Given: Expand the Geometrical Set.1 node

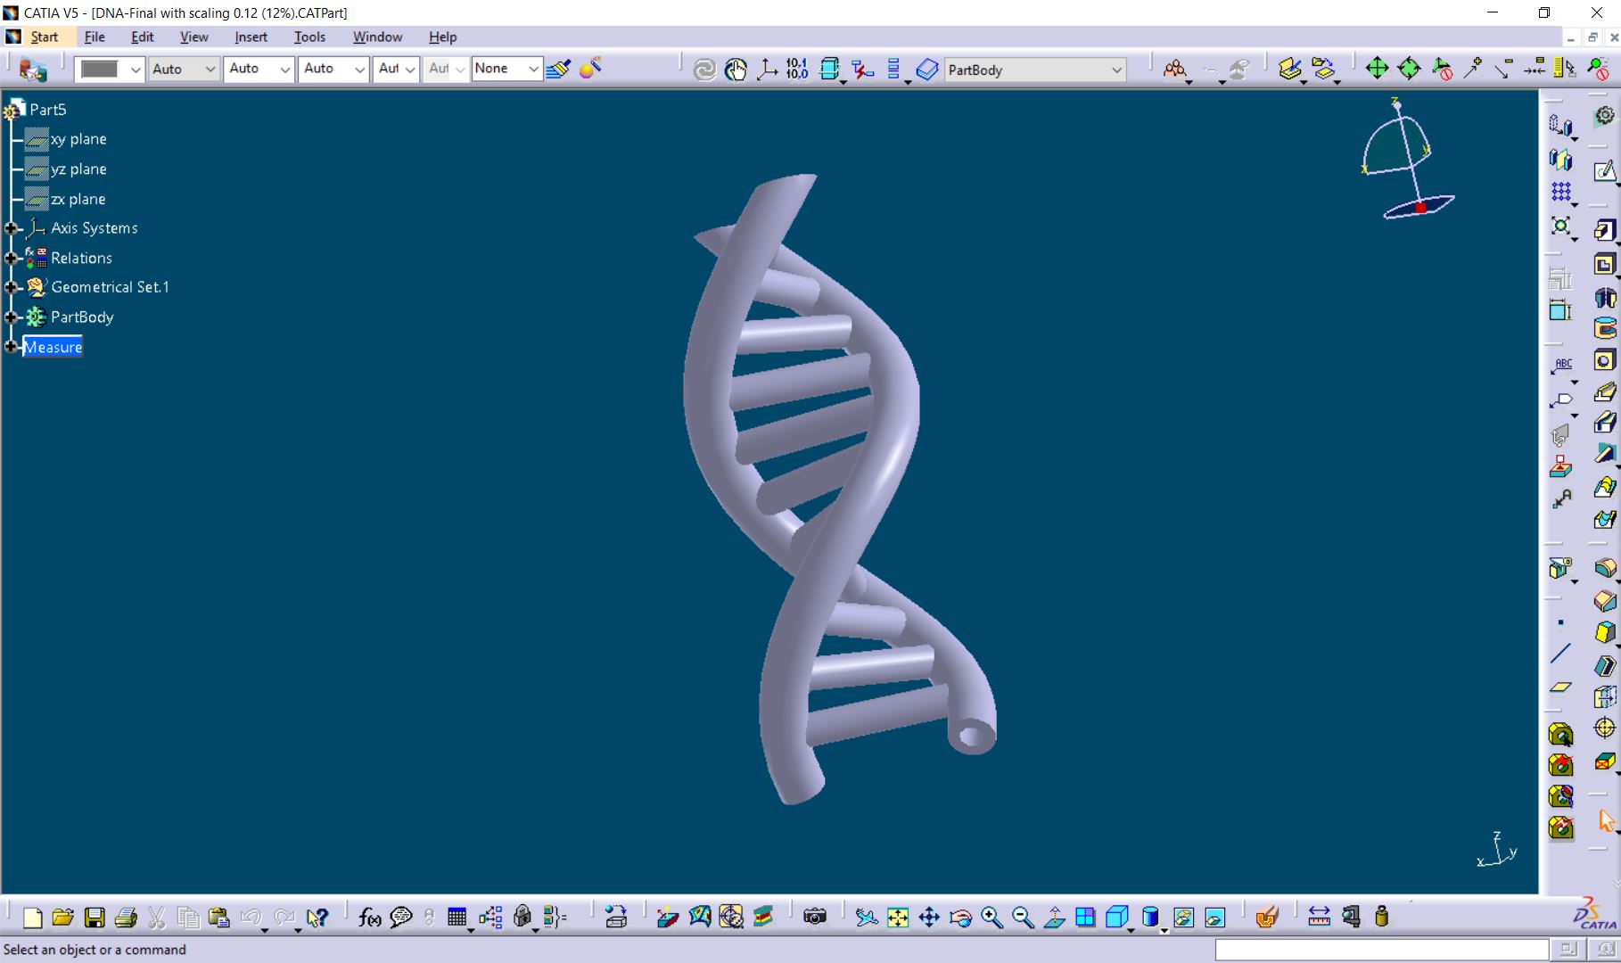Looking at the screenshot, I should click(11, 287).
